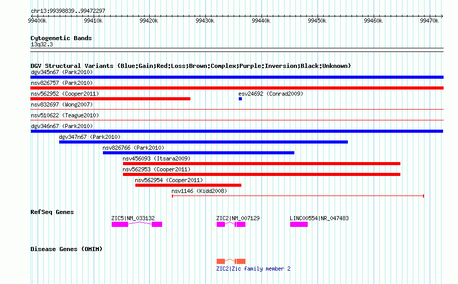458x284 pixels.
Task: Select the blue dgv347n67 Park2010 gain bar
Action: coord(203,142)
